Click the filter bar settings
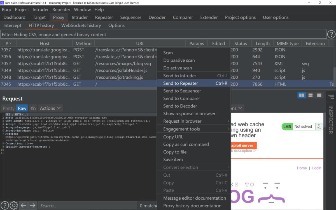This screenshot has height=210, width=336. point(163,35)
